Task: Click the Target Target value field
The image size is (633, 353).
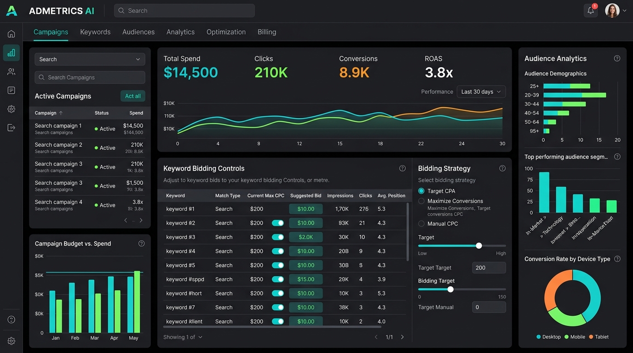Action: [x=489, y=268]
